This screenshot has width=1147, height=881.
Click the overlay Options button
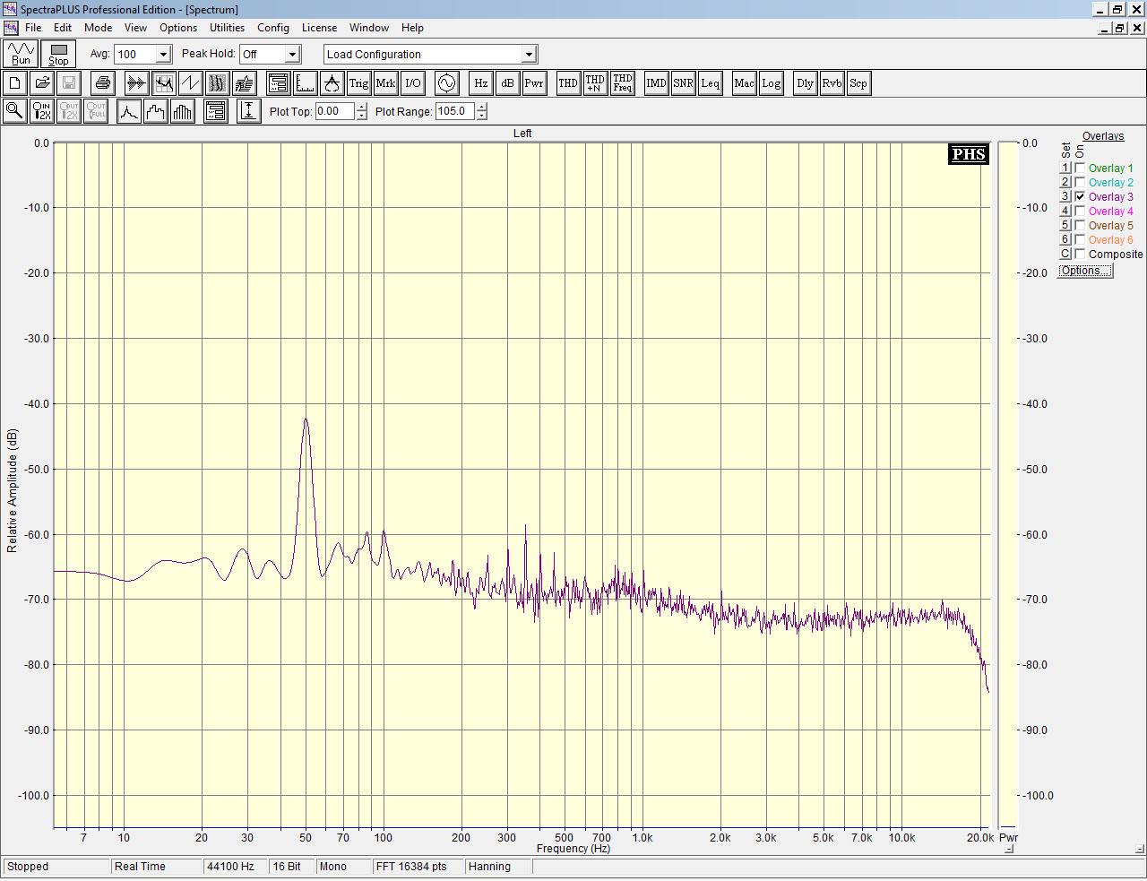(1085, 271)
